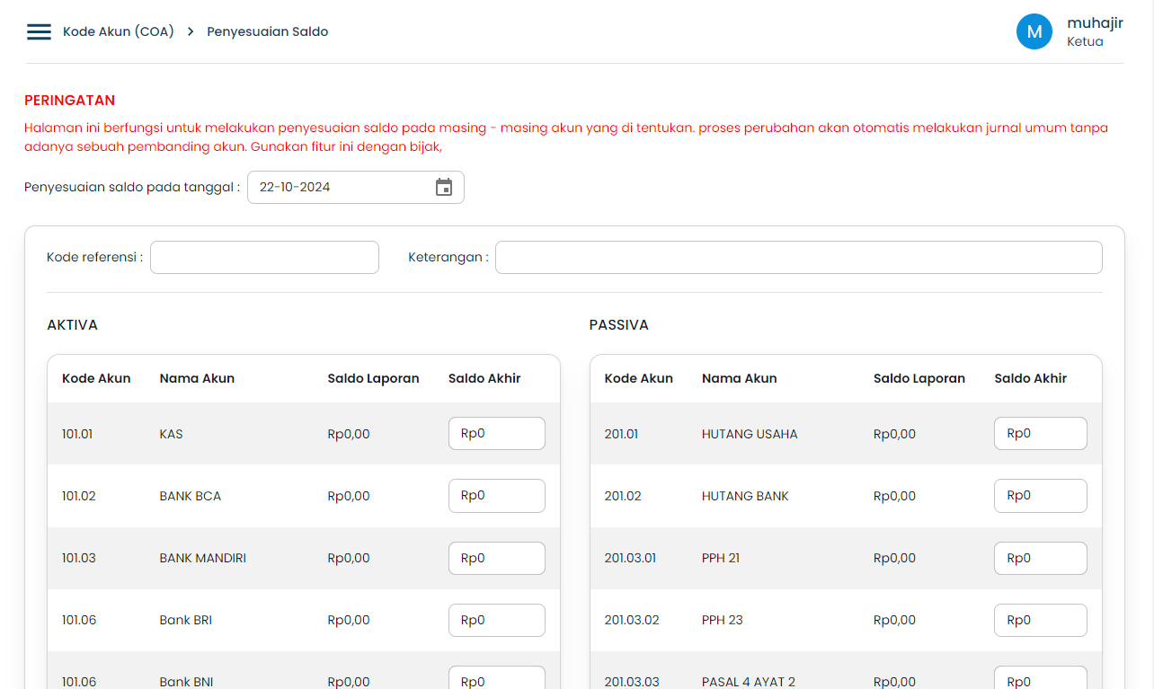1154x689 pixels.
Task: Go to Kode Akun (COA) breadcrumb
Action: point(118,31)
